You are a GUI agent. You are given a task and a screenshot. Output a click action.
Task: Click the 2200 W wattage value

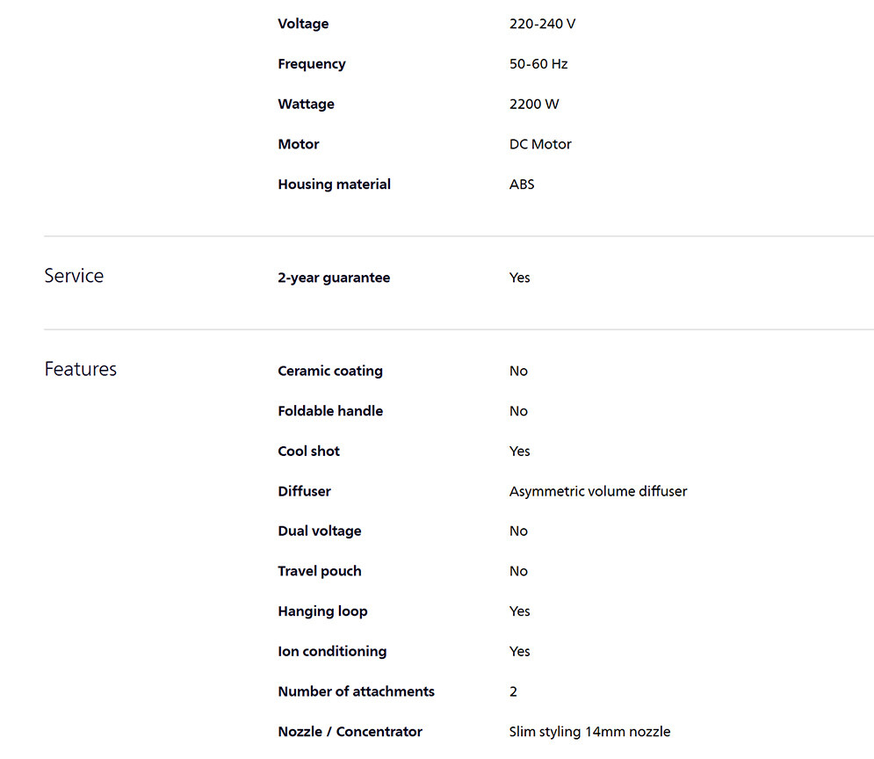pos(534,104)
